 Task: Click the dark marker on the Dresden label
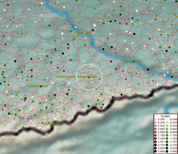pos(134,61)
